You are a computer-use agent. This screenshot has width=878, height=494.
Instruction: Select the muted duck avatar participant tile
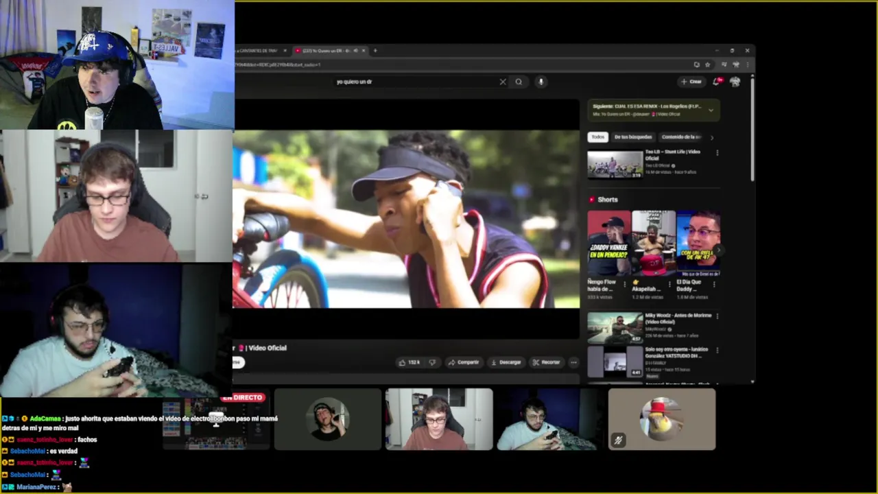pos(662,419)
